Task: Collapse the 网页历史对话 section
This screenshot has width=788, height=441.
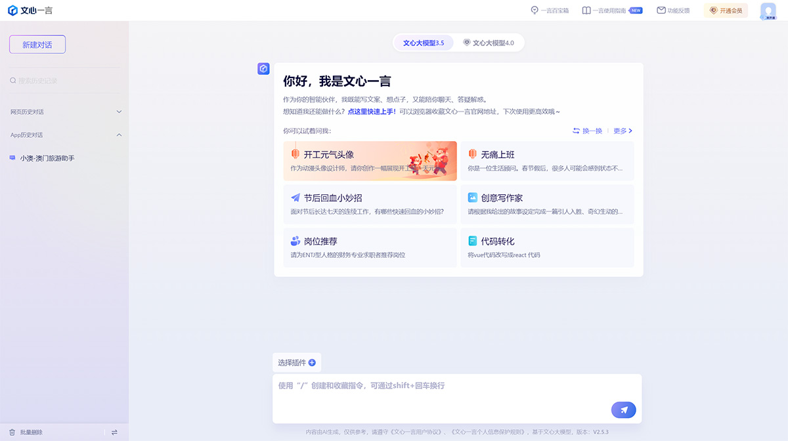Action: (120, 112)
